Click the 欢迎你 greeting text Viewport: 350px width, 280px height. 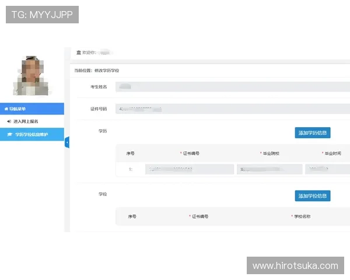(x=89, y=52)
